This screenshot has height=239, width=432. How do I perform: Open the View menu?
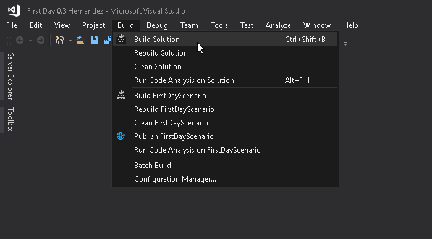(62, 25)
